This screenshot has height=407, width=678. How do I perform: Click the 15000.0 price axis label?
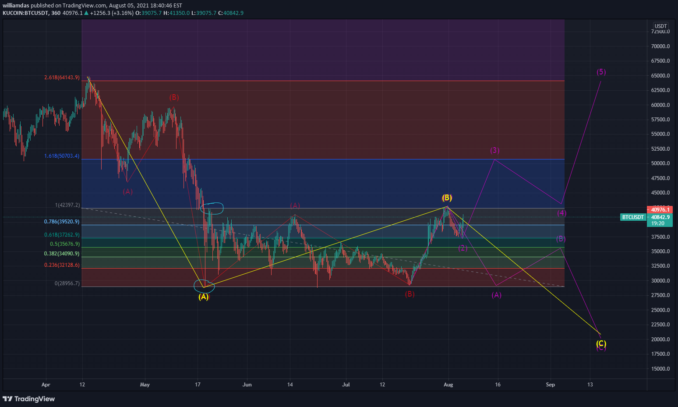tap(660, 369)
